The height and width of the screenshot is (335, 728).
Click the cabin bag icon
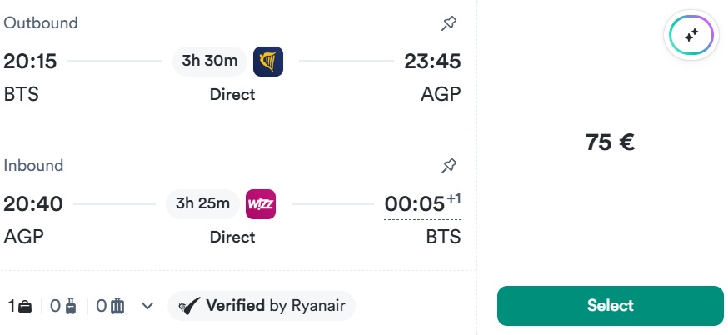[70, 306]
